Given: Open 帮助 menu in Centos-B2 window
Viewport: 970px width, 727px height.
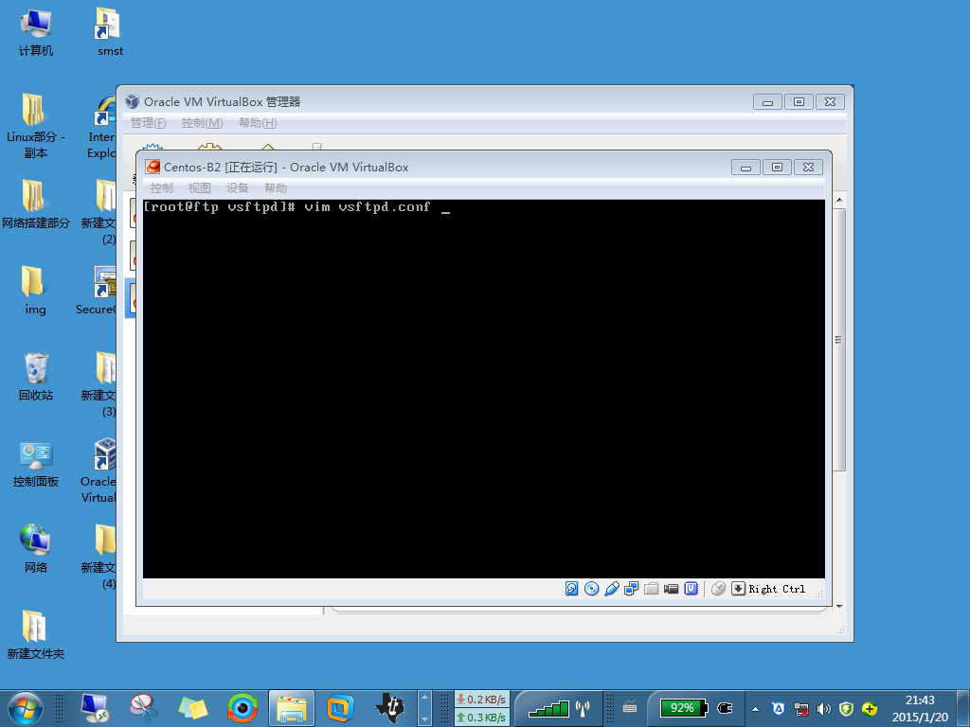Looking at the screenshot, I should click(x=276, y=188).
